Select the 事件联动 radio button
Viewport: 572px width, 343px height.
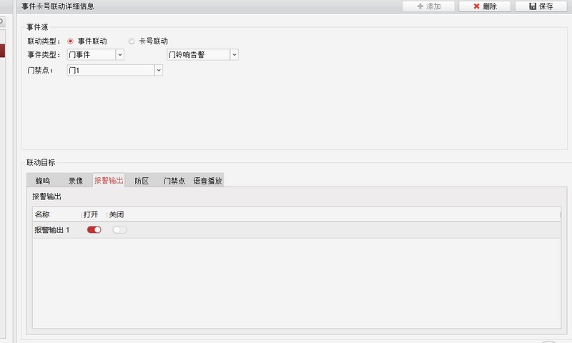[71, 41]
